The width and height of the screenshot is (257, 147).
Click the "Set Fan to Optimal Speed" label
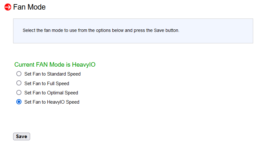(51, 93)
